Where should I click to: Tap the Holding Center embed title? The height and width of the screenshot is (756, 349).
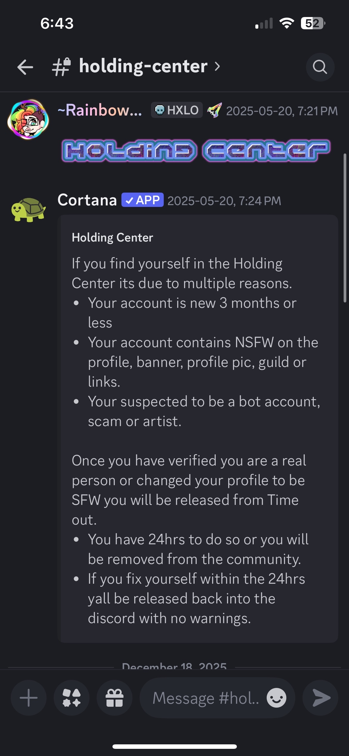click(112, 238)
